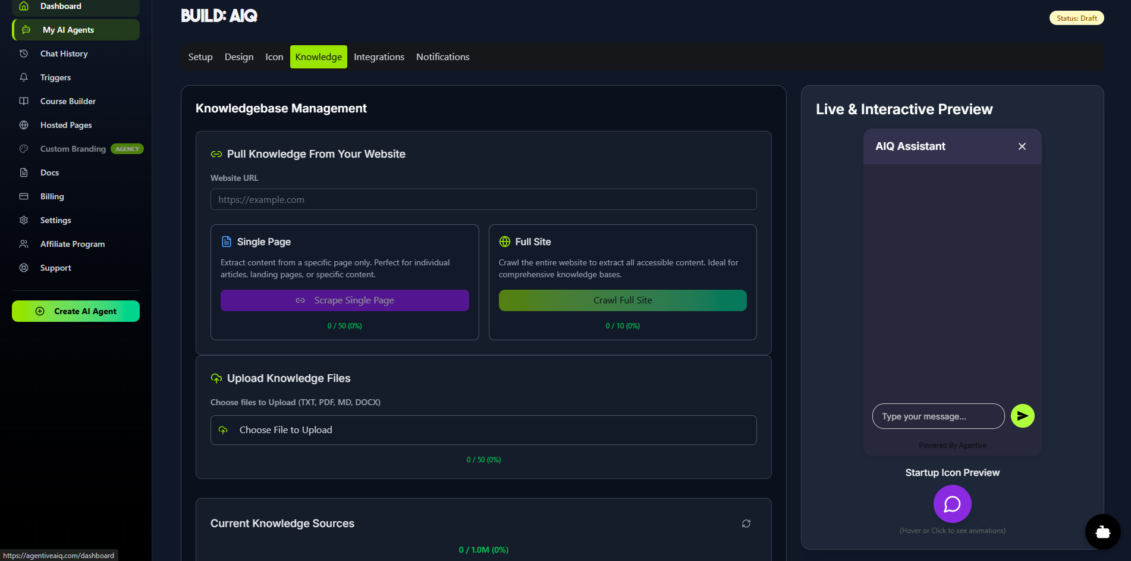Open Chat History from the sidebar

pos(64,54)
